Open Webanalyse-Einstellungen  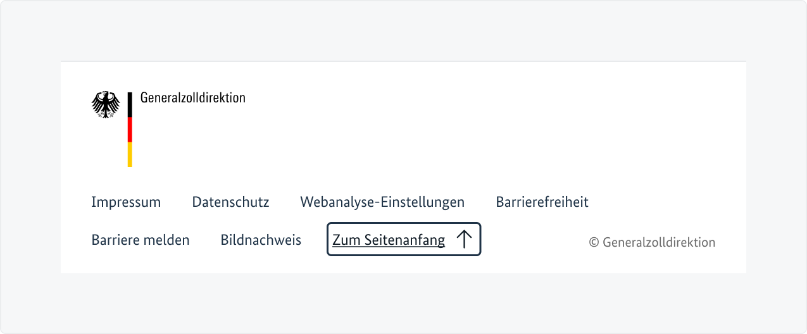pos(382,202)
